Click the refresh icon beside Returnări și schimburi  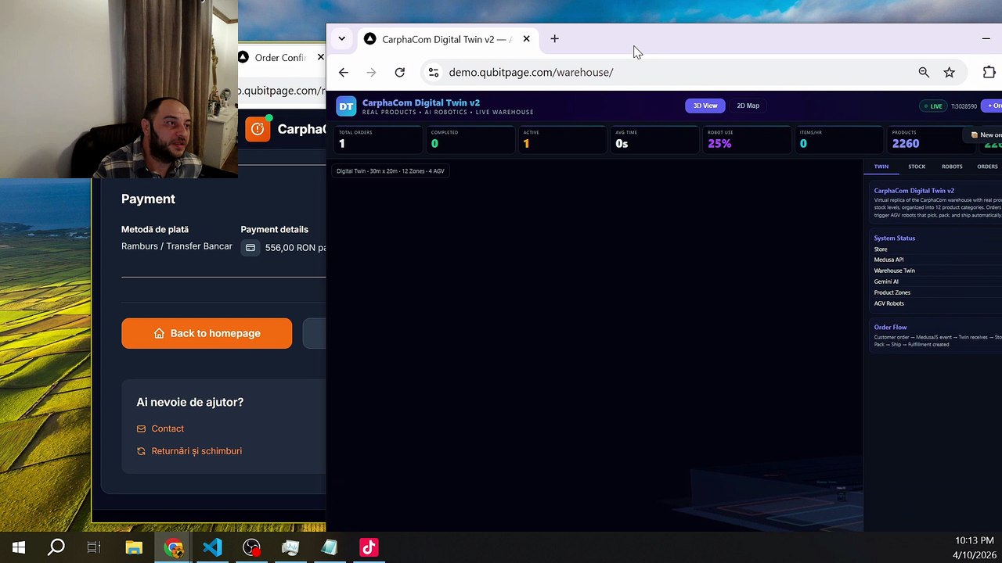pos(141,451)
